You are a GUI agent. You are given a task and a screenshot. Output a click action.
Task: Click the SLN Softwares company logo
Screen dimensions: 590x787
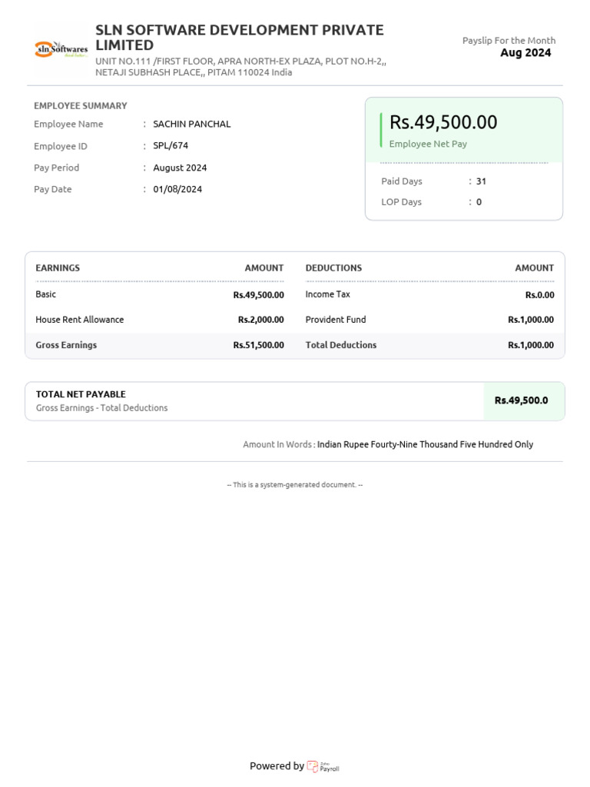(61, 50)
